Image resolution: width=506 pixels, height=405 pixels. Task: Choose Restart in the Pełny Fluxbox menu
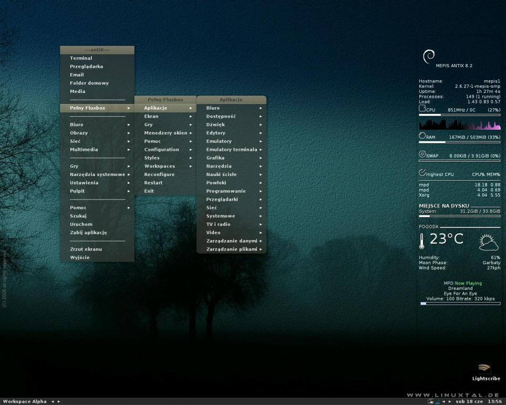coord(153,183)
